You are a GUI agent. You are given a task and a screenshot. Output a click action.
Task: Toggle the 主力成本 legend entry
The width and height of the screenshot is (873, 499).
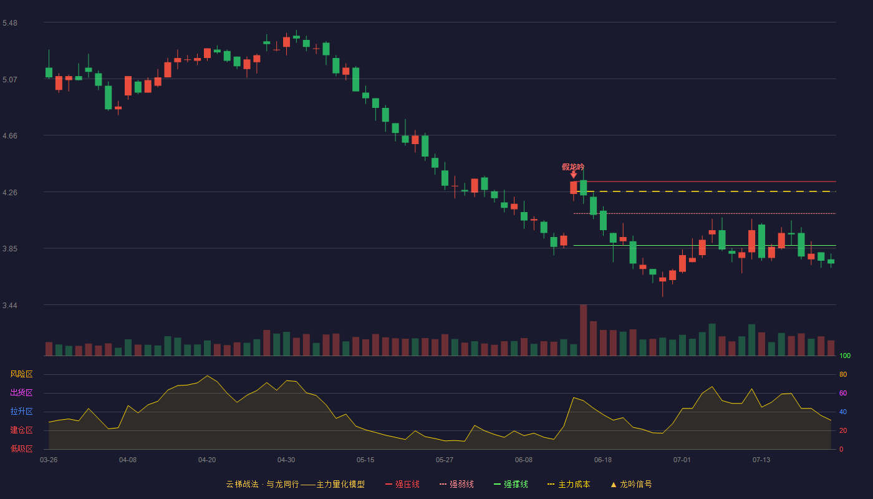click(x=569, y=484)
